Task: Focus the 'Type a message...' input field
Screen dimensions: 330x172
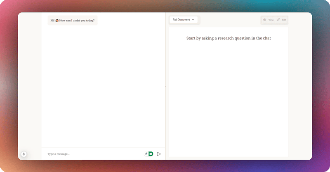Action: [93, 154]
